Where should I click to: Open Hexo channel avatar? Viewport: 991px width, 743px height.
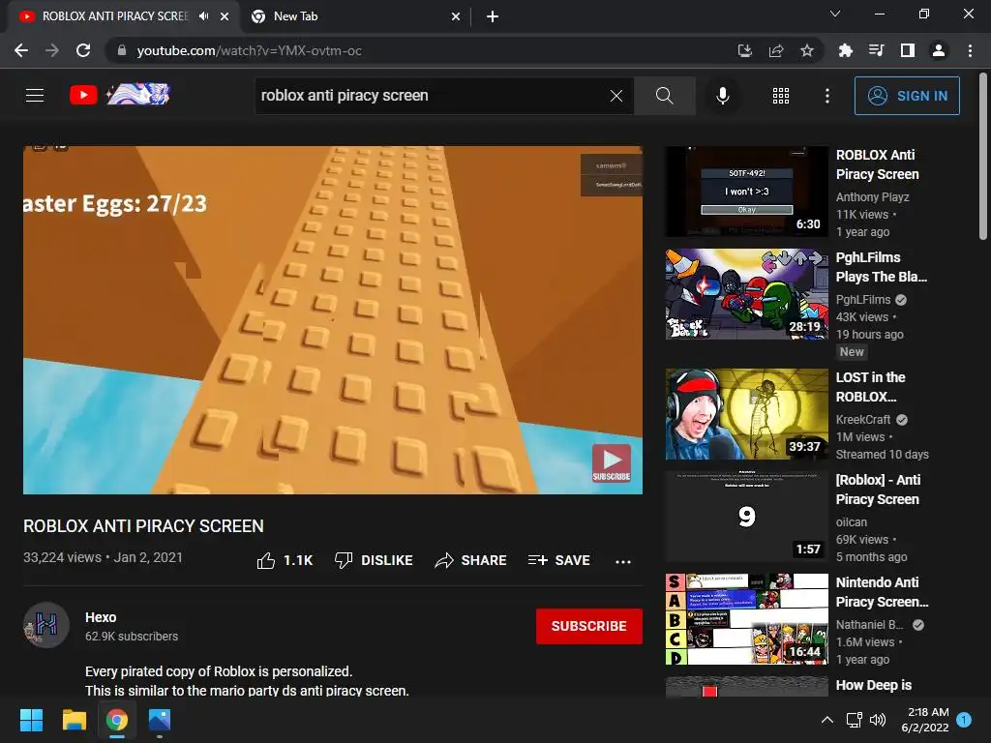point(46,625)
